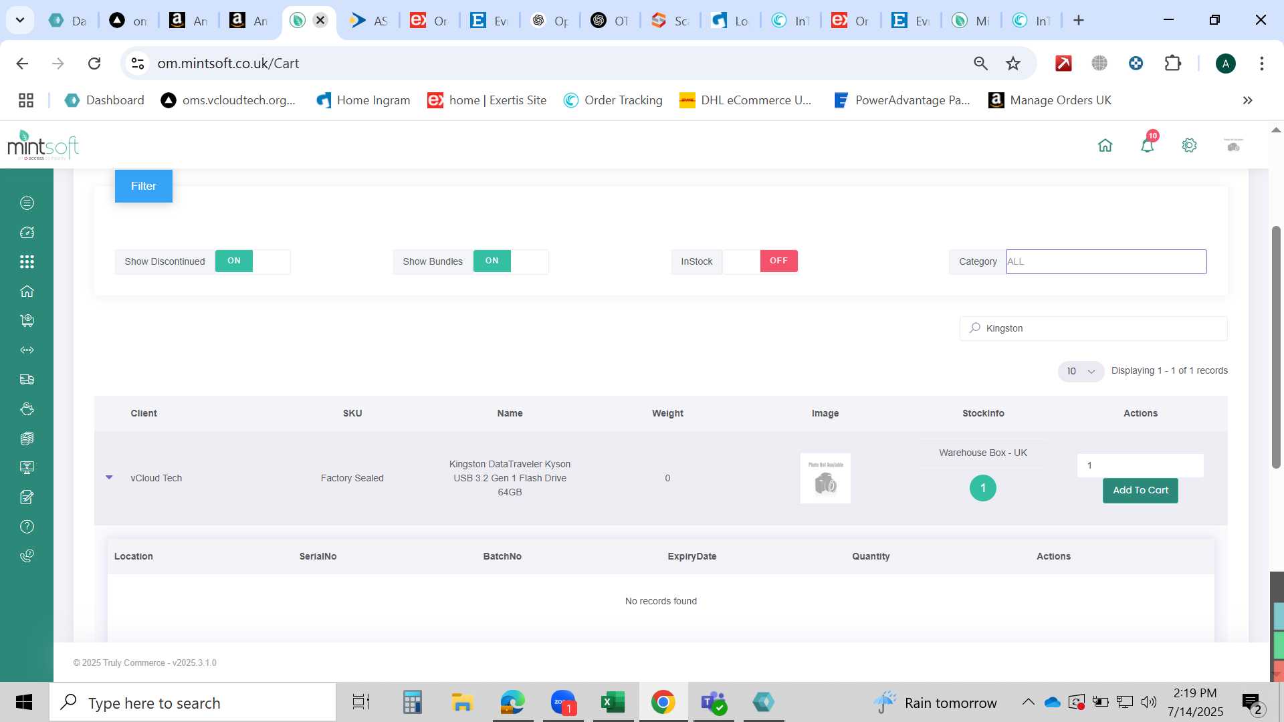
Task: Open Microsoft Teams from the taskbar
Action: coord(713,703)
